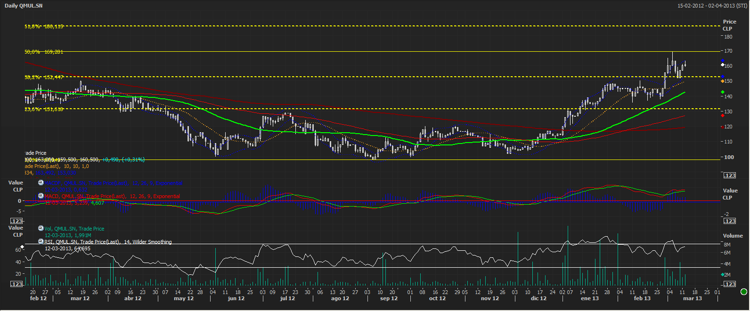Viewport: 750px width, 311px height.
Task: Select the RSI Wilder Smoothing indicator label
Action: 108,242
